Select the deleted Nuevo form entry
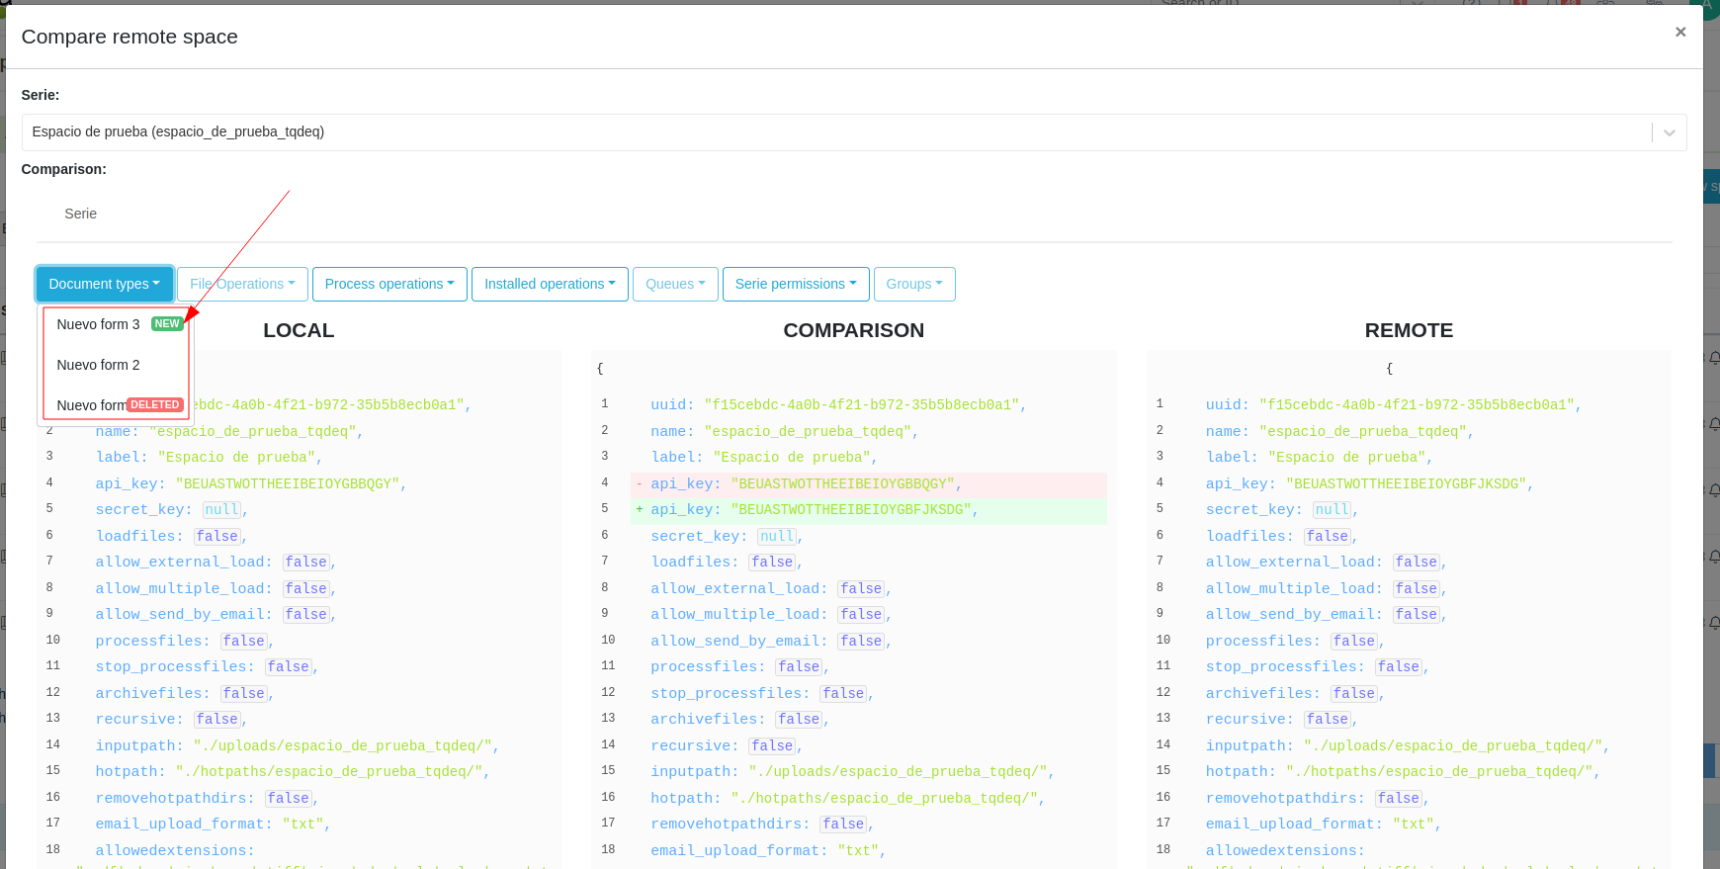Image resolution: width=1720 pixels, height=869 pixels. pyautogui.click(x=91, y=405)
